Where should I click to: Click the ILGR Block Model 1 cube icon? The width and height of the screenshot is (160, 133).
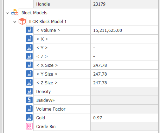(22, 21)
